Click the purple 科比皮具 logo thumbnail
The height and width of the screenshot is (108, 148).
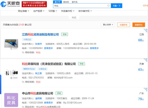tap(11, 100)
